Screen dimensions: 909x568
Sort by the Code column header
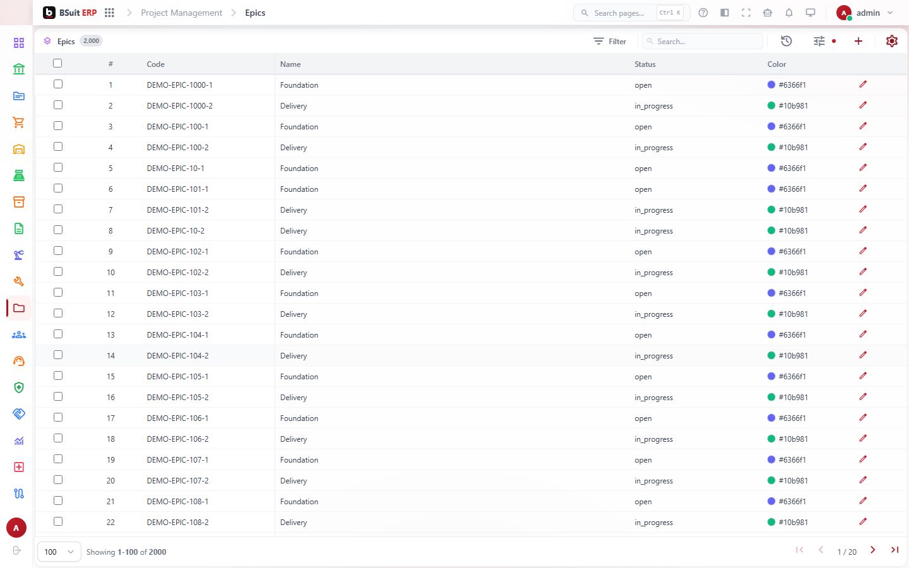point(155,64)
